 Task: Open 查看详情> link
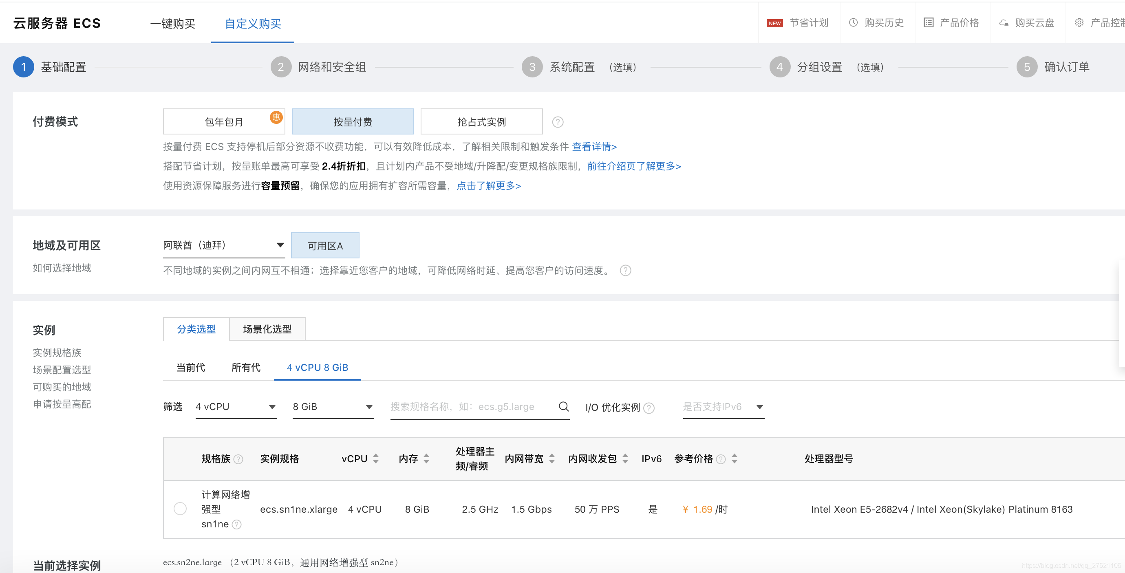click(x=594, y=147)
